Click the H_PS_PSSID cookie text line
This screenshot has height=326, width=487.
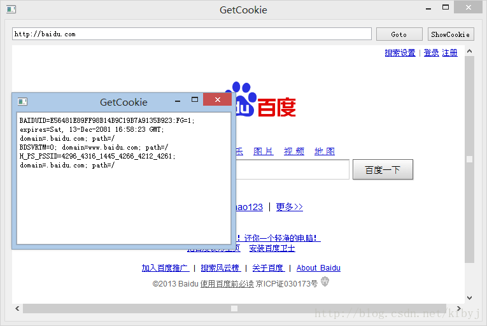[97, 156]
